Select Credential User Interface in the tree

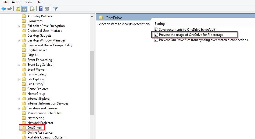tap(45, 31)
